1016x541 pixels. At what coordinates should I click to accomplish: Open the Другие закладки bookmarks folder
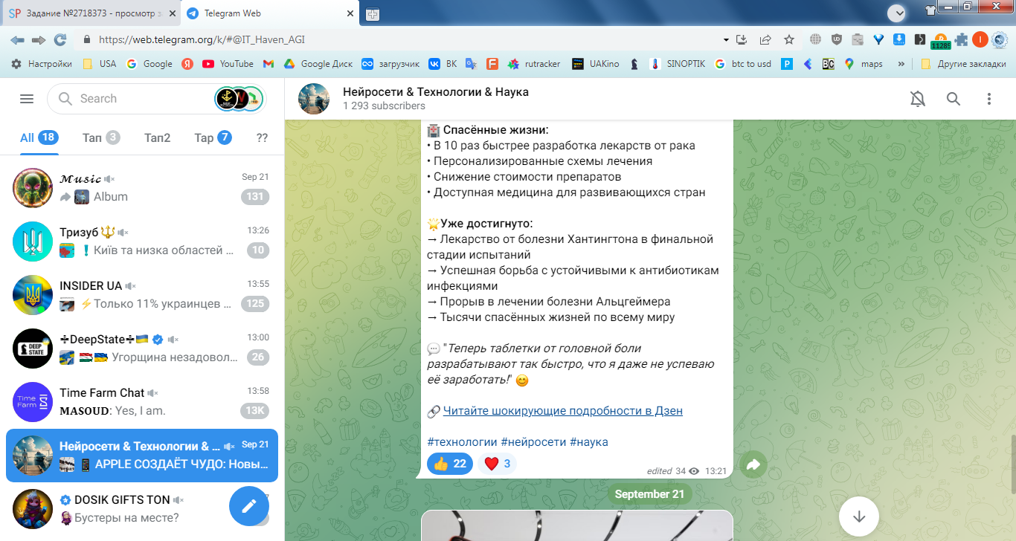pos(963,64)
